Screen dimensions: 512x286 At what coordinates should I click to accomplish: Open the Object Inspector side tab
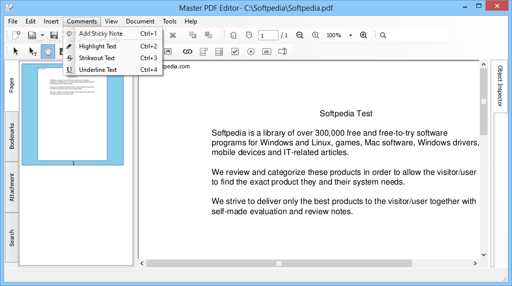pos(500,86)
